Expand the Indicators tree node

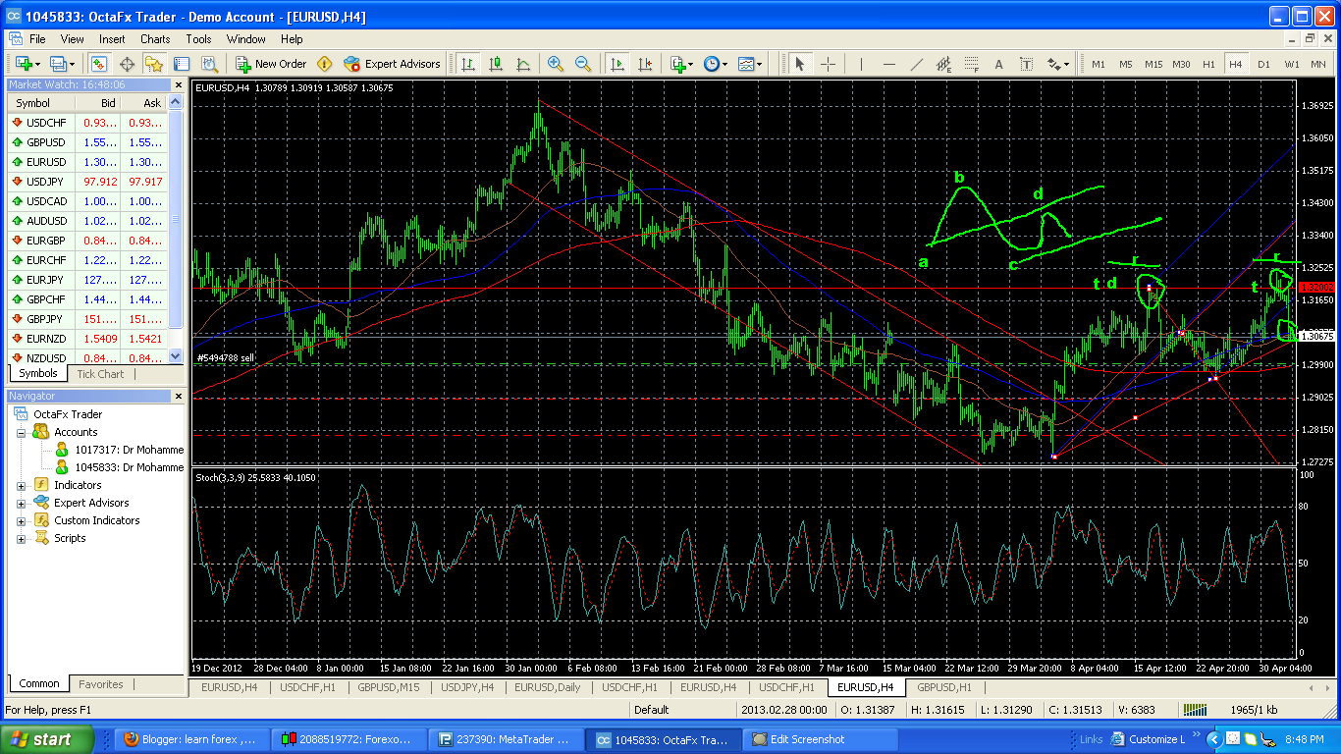pyautogui.click(x=21, y=485)
